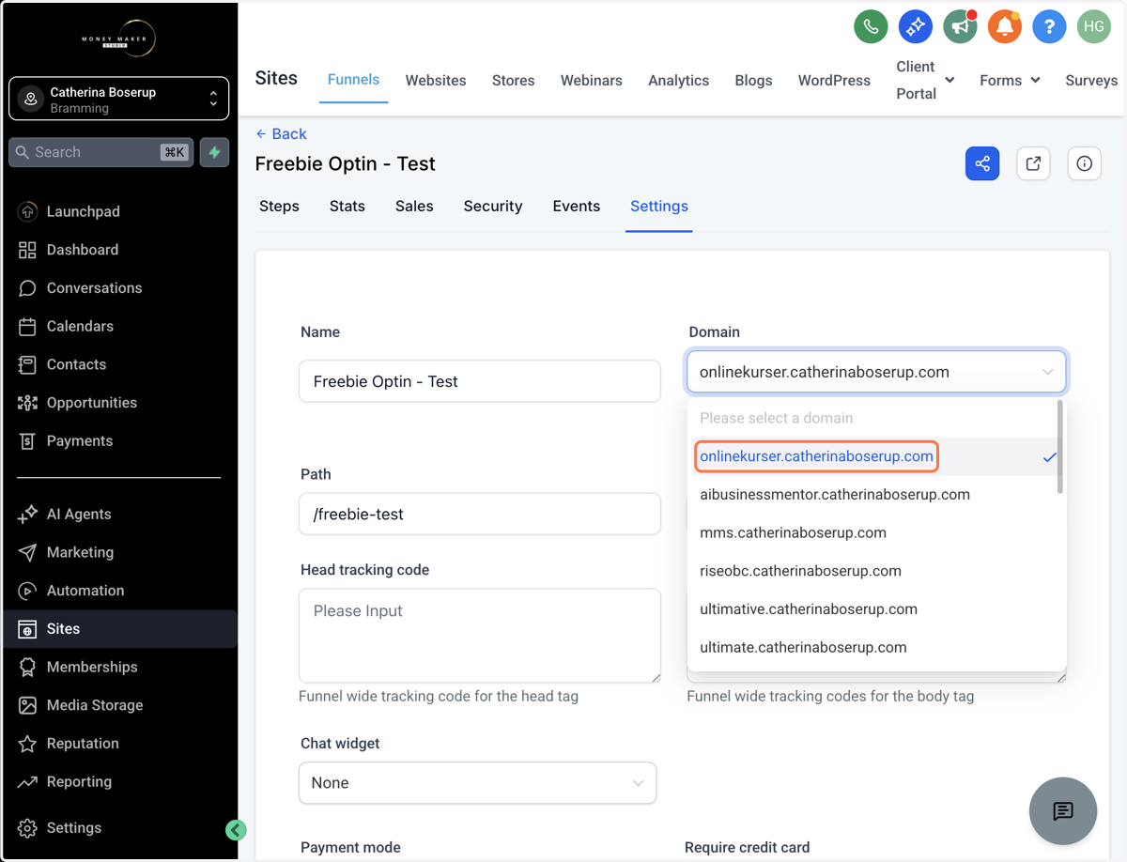Click the green lightning quick actions icon

[215, 152]
